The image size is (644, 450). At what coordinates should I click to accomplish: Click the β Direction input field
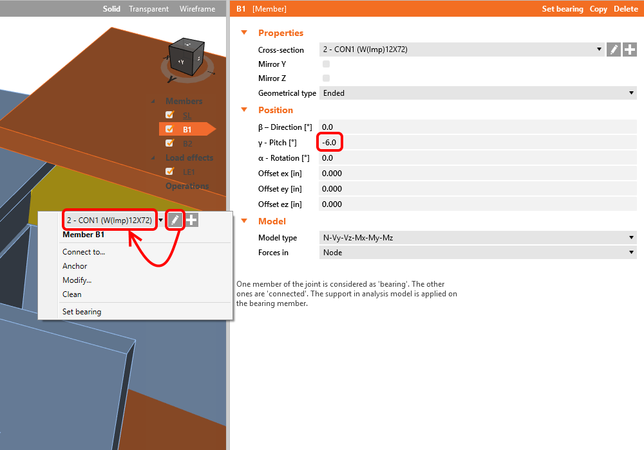point(478,127)
